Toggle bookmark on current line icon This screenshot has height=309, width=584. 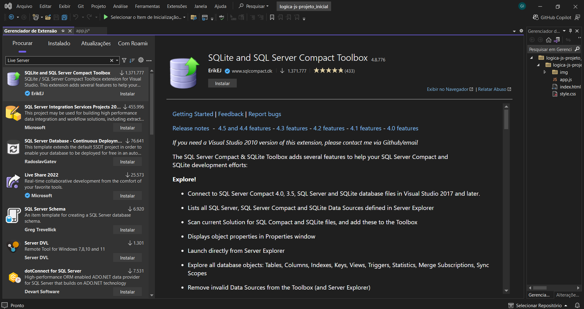tap(272, 17)
